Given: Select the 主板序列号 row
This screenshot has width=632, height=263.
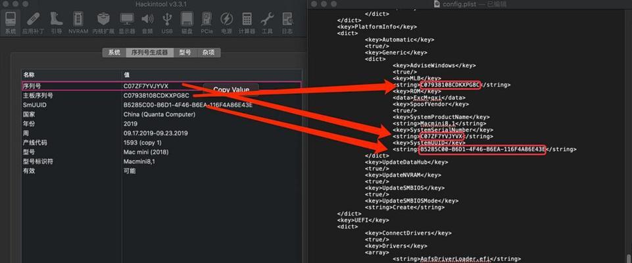Looking at the screenshot, I should coord(161,95).
